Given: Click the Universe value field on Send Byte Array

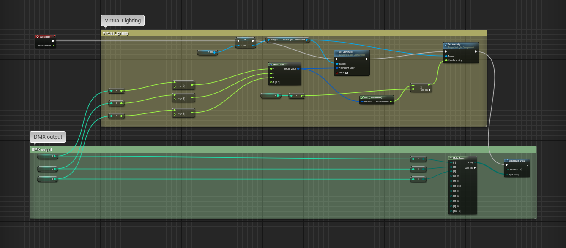Looking at the screenshot, I should pyautogui.click(x=520, y=170).
